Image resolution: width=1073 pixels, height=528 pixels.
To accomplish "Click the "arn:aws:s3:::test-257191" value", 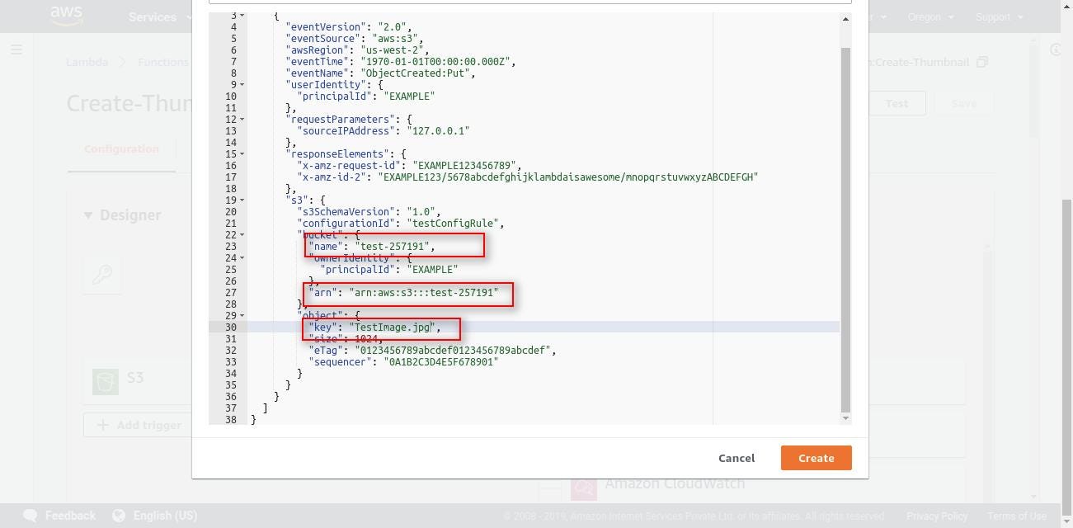I will coord(424,292).
